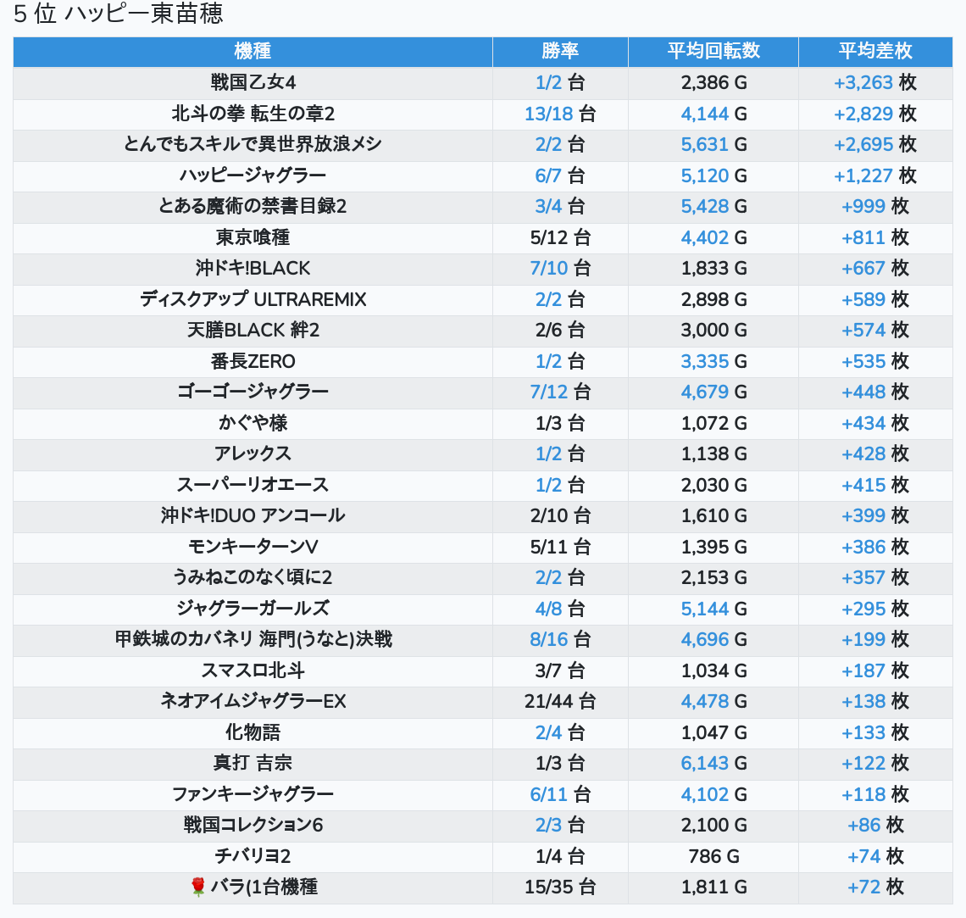
Task: Click the アレックス machine name
Action: [x=253, y=454]
